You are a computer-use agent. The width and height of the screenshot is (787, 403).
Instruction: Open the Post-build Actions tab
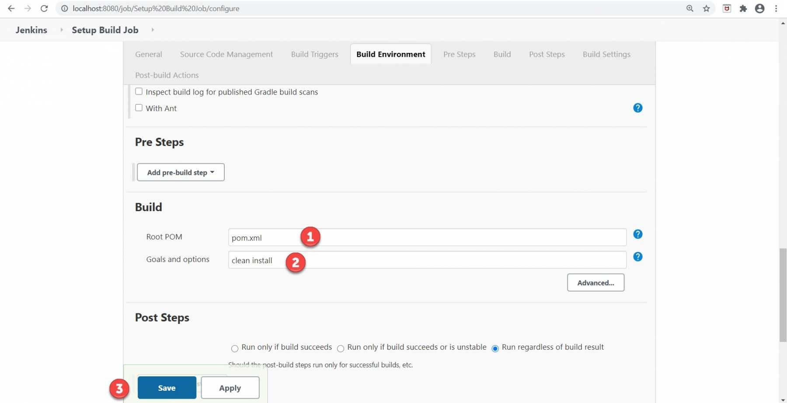click(x=167, y=75)
